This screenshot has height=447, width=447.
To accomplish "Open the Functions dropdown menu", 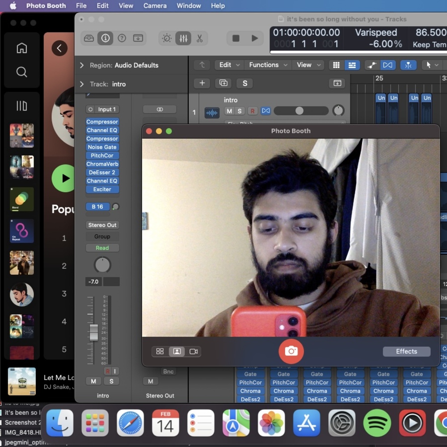I will click(268, 65).
